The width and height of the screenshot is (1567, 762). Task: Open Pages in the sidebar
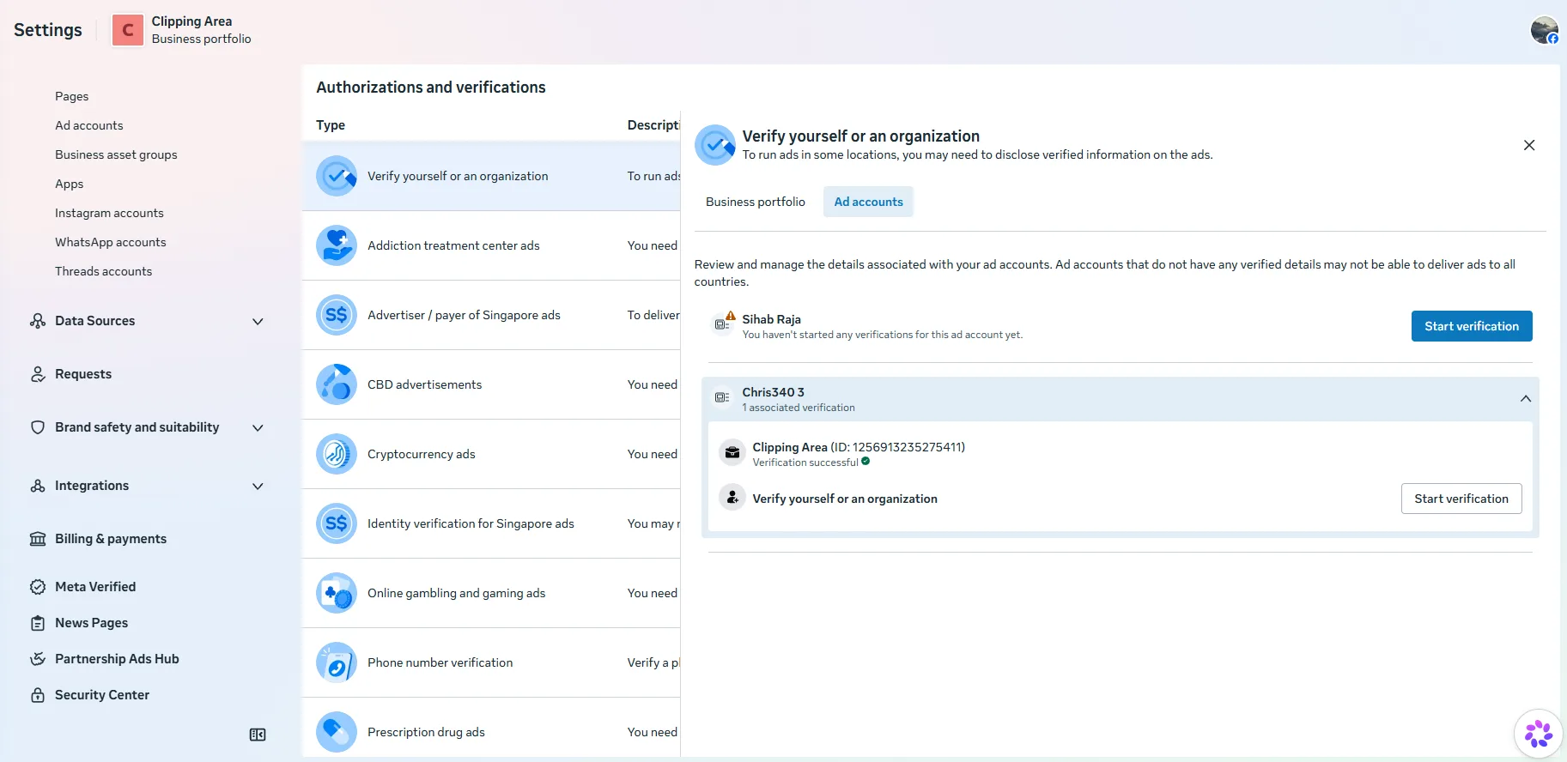pos(72,96)
